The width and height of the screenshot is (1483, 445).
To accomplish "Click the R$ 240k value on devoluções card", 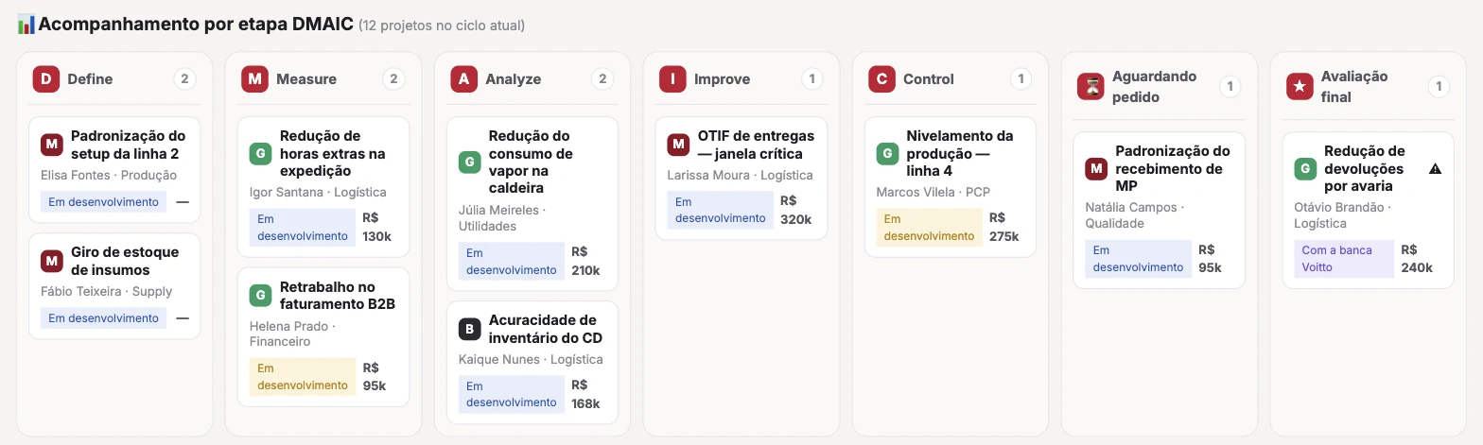I will (x=1417, y=259).
